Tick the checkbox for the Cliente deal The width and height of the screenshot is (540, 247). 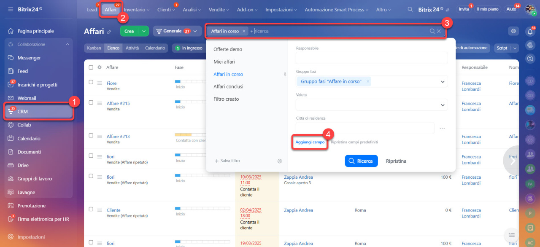(91, 209)
